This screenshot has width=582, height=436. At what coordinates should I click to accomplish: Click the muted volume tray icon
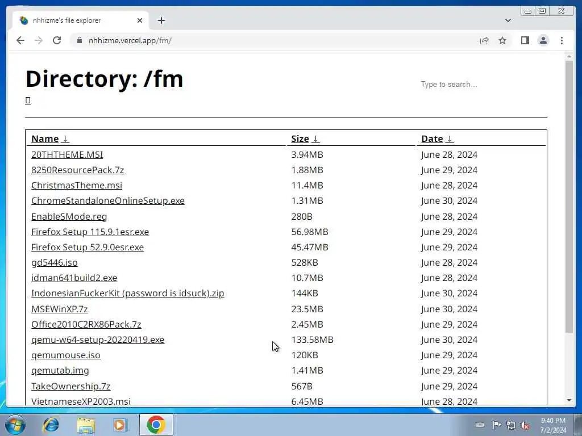(x=525, y=425)
